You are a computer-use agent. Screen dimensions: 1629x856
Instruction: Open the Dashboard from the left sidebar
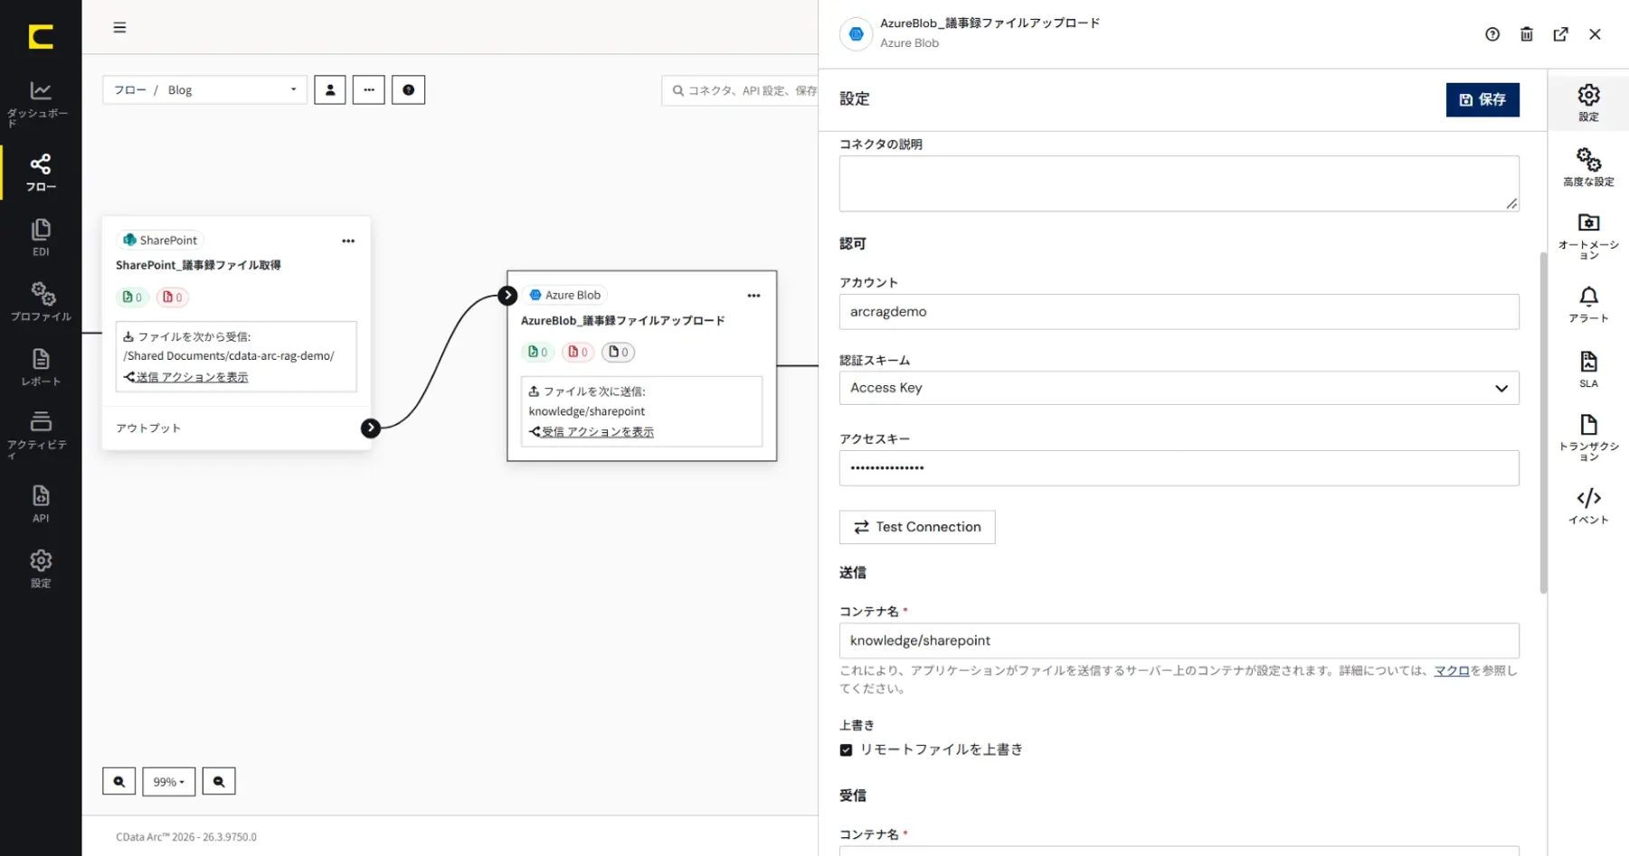click(x=40, y=103)
